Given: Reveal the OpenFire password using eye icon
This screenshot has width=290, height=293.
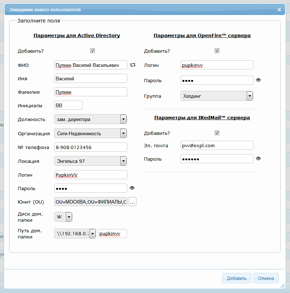Looking at the screenshot, I should click(258, 80).
